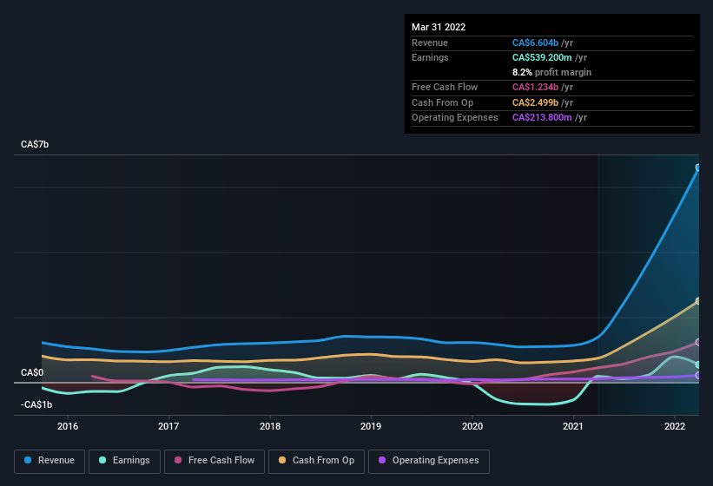This screenshot has width=713, height=486.
Task: Toggle the Operating Expenses legend button
Action: 428,461
